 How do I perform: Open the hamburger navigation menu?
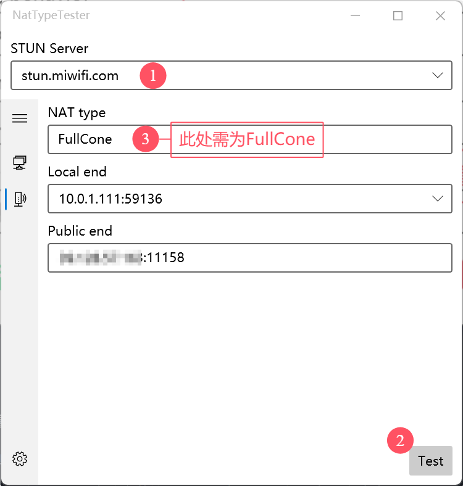point(20,118)
